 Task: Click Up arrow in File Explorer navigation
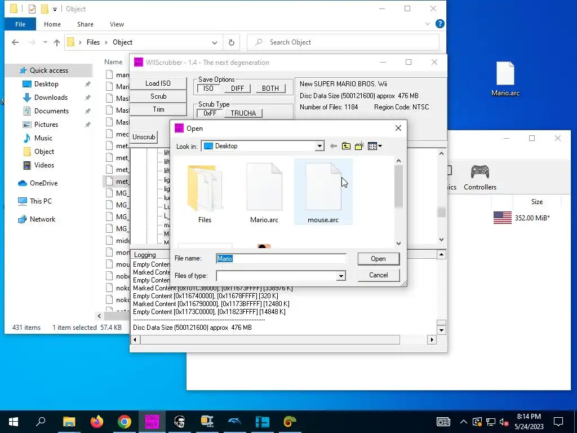tap(57, 42)
